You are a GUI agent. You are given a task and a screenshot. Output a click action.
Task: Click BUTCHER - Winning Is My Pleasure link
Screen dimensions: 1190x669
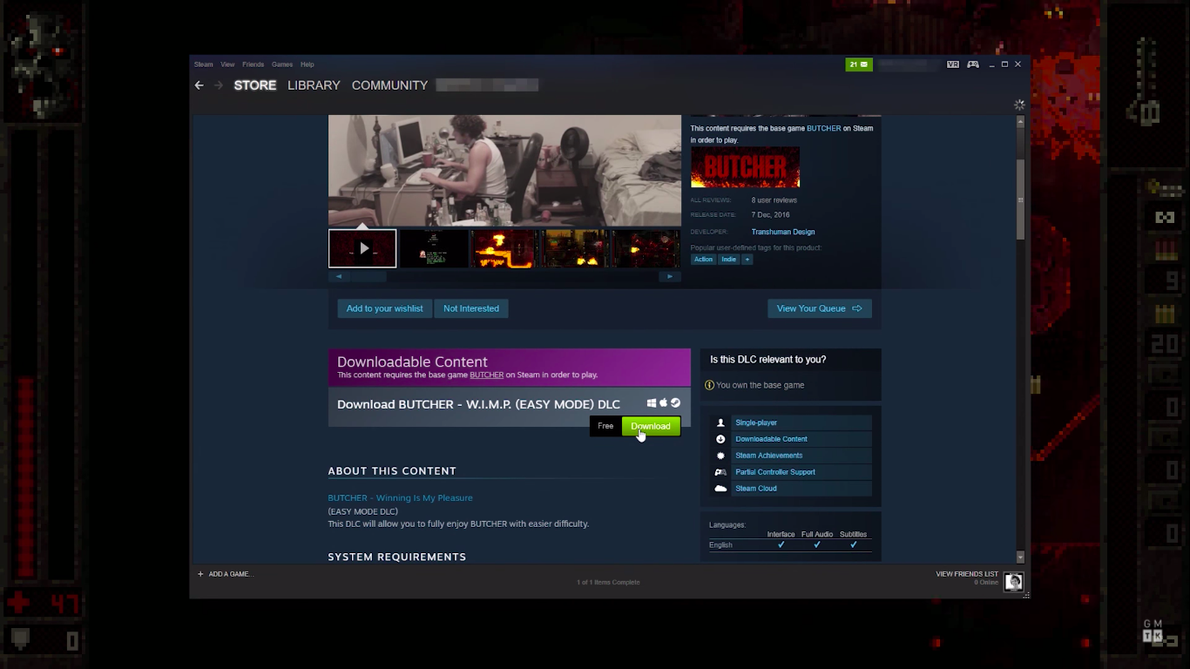click(x=400, y=498)
